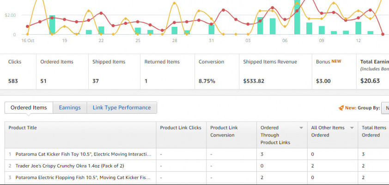Open Potaroma Cat Kicker Fish Toy product row
389x185 pixels.
point(83,154)
